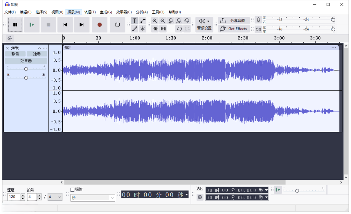Adjust the track gain slider

tap(26, 69)
